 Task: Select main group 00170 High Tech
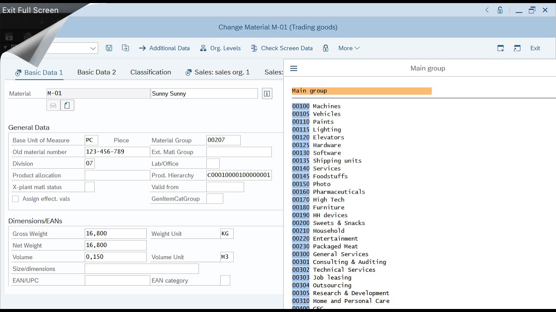coord(318,200)
